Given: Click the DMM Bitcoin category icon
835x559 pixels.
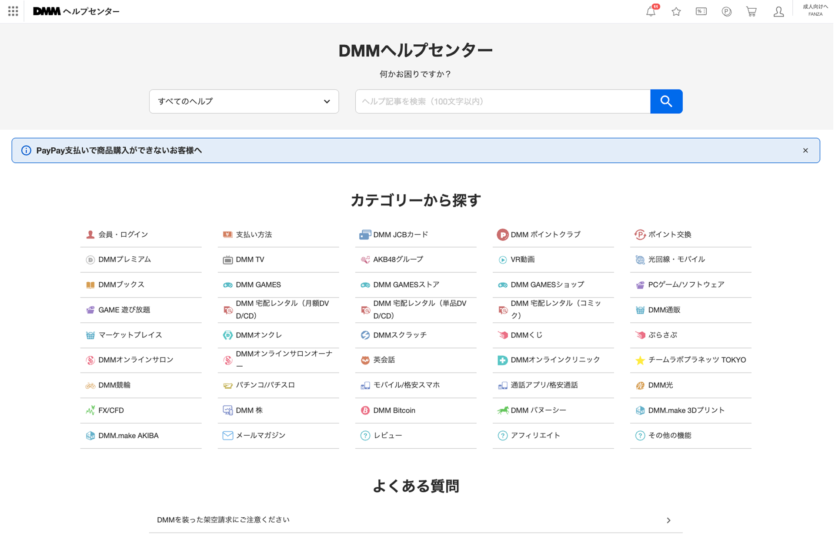Looking at the screenshot, I should click(x=366, y=411).
